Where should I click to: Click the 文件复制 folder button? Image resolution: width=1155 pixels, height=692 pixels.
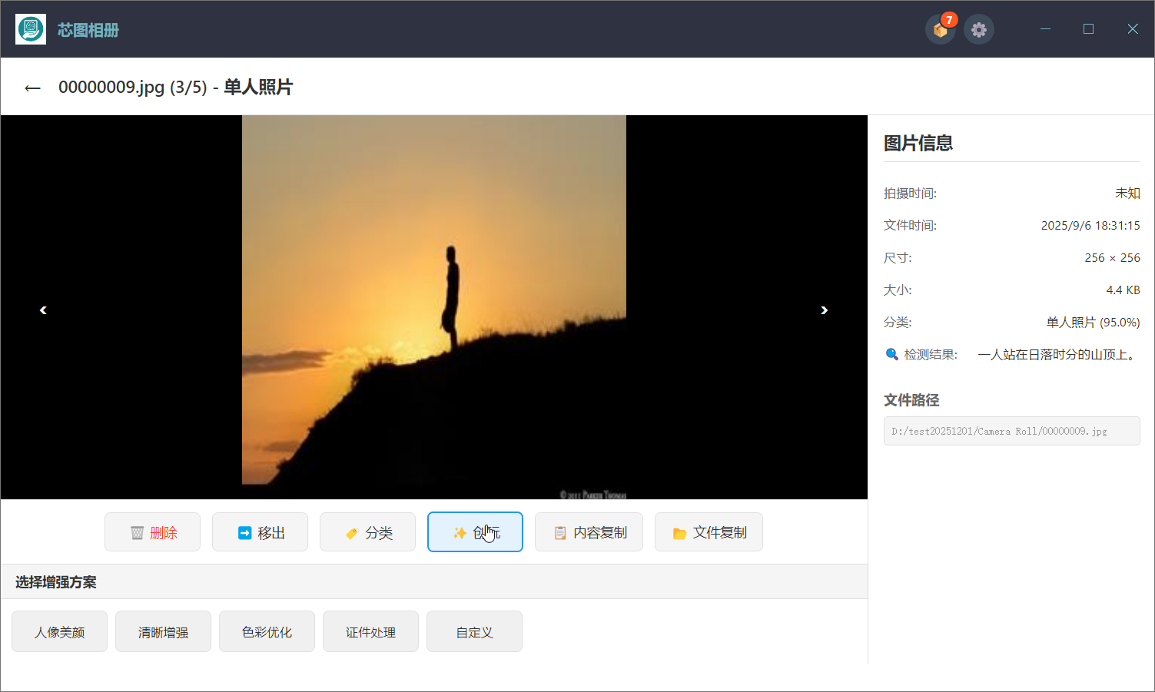coord(709,532)
